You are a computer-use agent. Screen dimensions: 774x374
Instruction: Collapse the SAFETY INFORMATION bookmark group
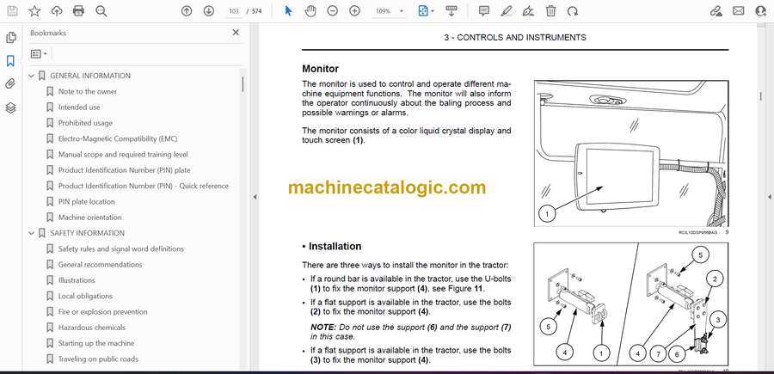click(32, 233)
